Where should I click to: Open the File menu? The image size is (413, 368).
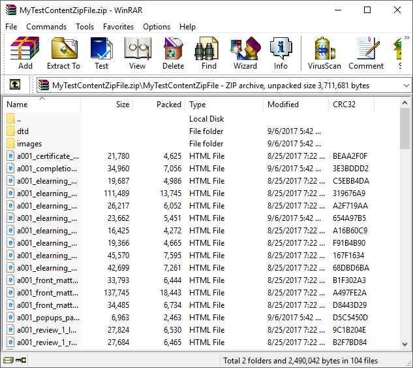(11, 27)
